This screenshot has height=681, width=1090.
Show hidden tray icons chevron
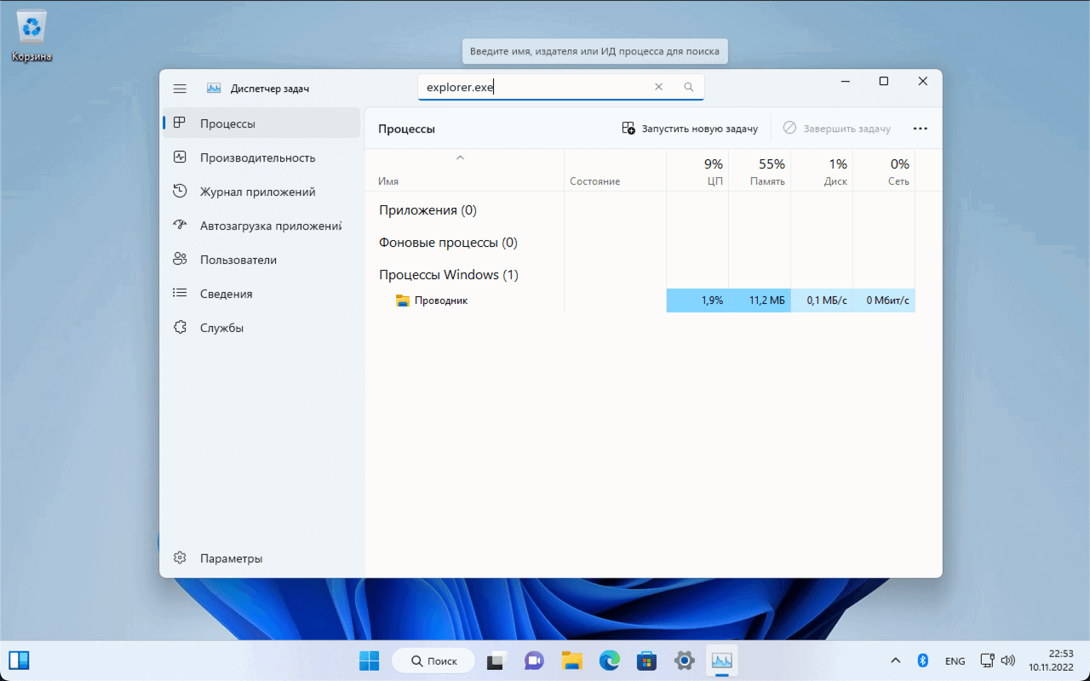coord(895,661)
